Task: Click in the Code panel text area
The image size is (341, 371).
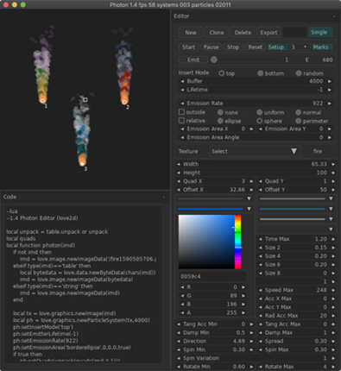Action: [x=83, y=284]
